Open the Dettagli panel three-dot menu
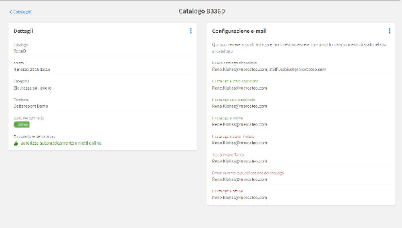The image size is (402, 228). 191,31
